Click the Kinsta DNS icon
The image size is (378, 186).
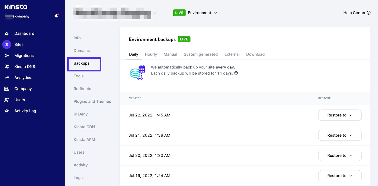(x=6, y=67)
